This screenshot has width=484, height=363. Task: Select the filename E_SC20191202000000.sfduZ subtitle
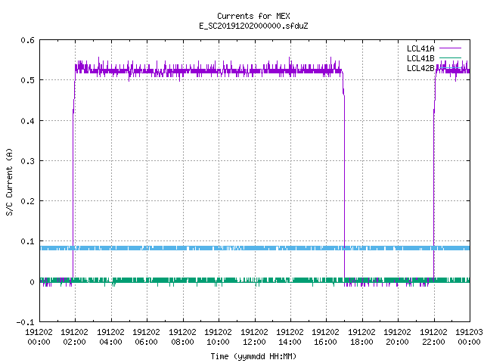(253, 26)
